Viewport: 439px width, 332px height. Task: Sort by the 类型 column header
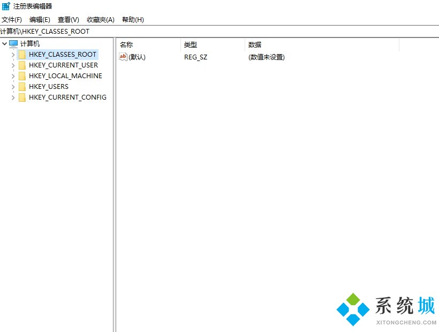tap(213, 45)
